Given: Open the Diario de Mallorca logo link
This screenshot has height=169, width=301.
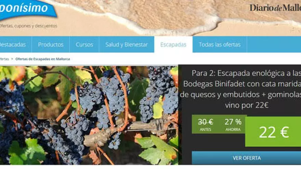Looking at the screenshot, I should [x=275, y=8].
